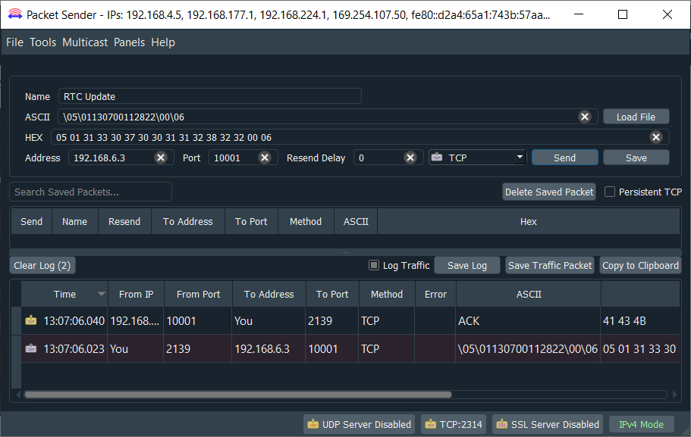Sort log by the Time column arrow
Image resolution: width=691 pixels, height=437 pixels.
(102, 294)
